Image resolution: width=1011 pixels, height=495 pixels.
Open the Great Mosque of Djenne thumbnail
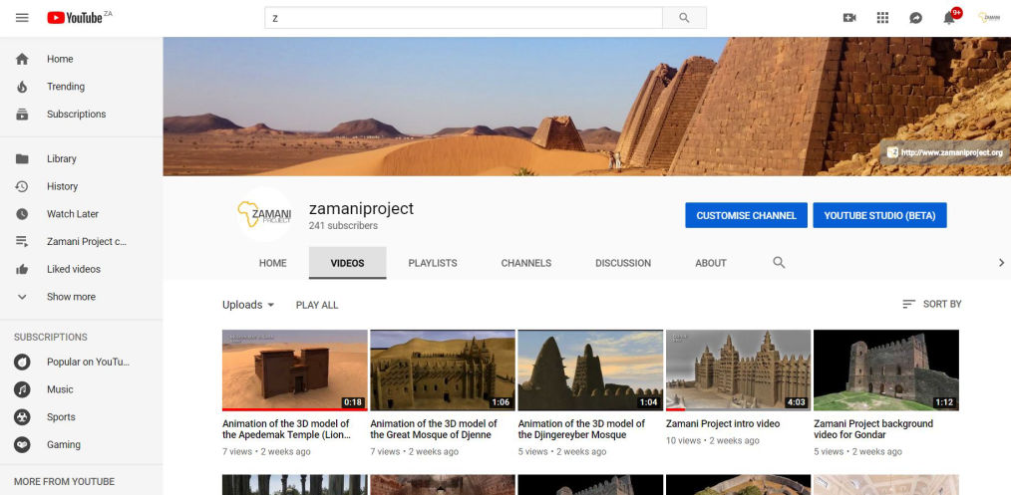(443, 371)
